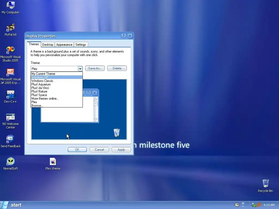Image resolution: width=279 pixels, height=209 pixels.
Task: Click the Recycle Bin in the theme preview
Action: [x=117, y=133]
